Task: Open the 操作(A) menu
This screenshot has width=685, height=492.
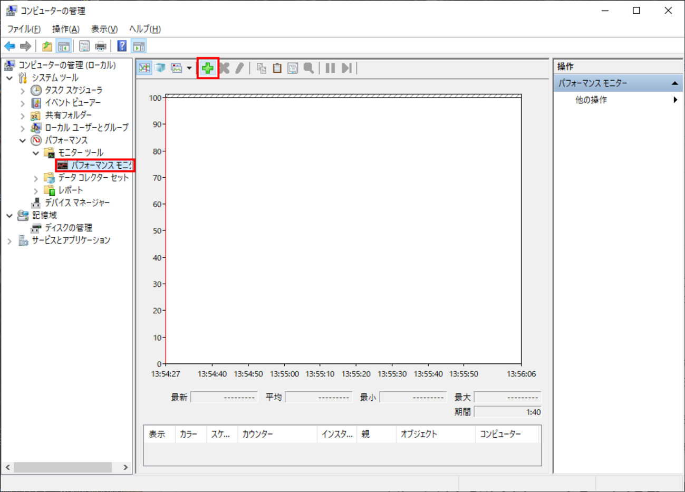Action: coord(66,29)
